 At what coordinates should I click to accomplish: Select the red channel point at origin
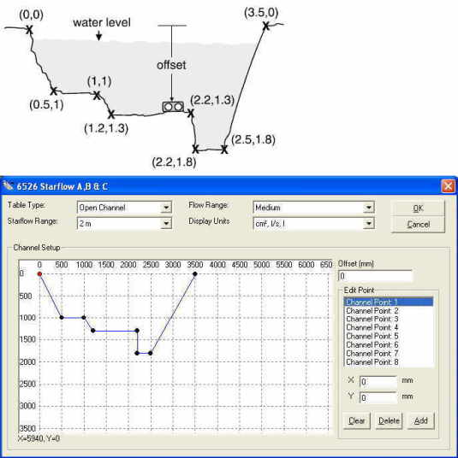[39, 274]
